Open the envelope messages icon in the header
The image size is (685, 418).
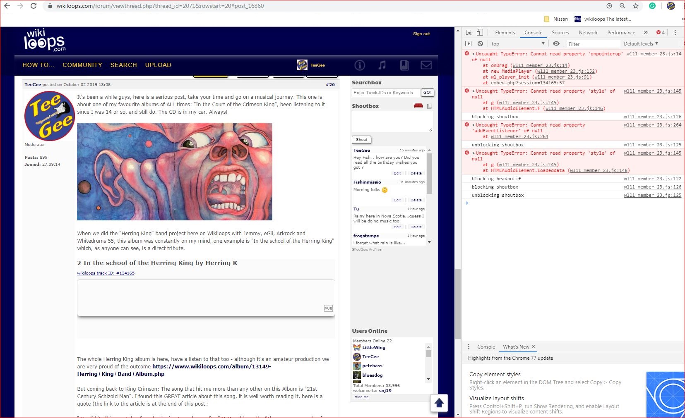tap(426, 65)
